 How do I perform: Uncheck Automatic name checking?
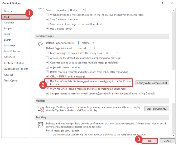point(47,67)
